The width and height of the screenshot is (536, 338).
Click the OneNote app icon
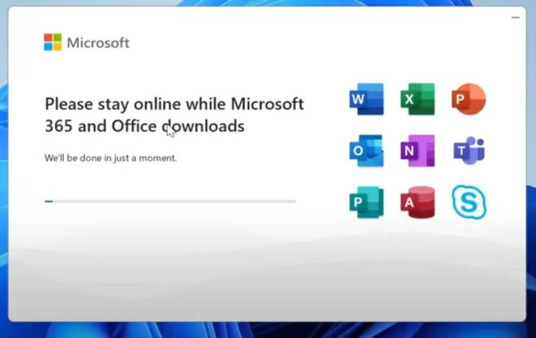(418, 151)
